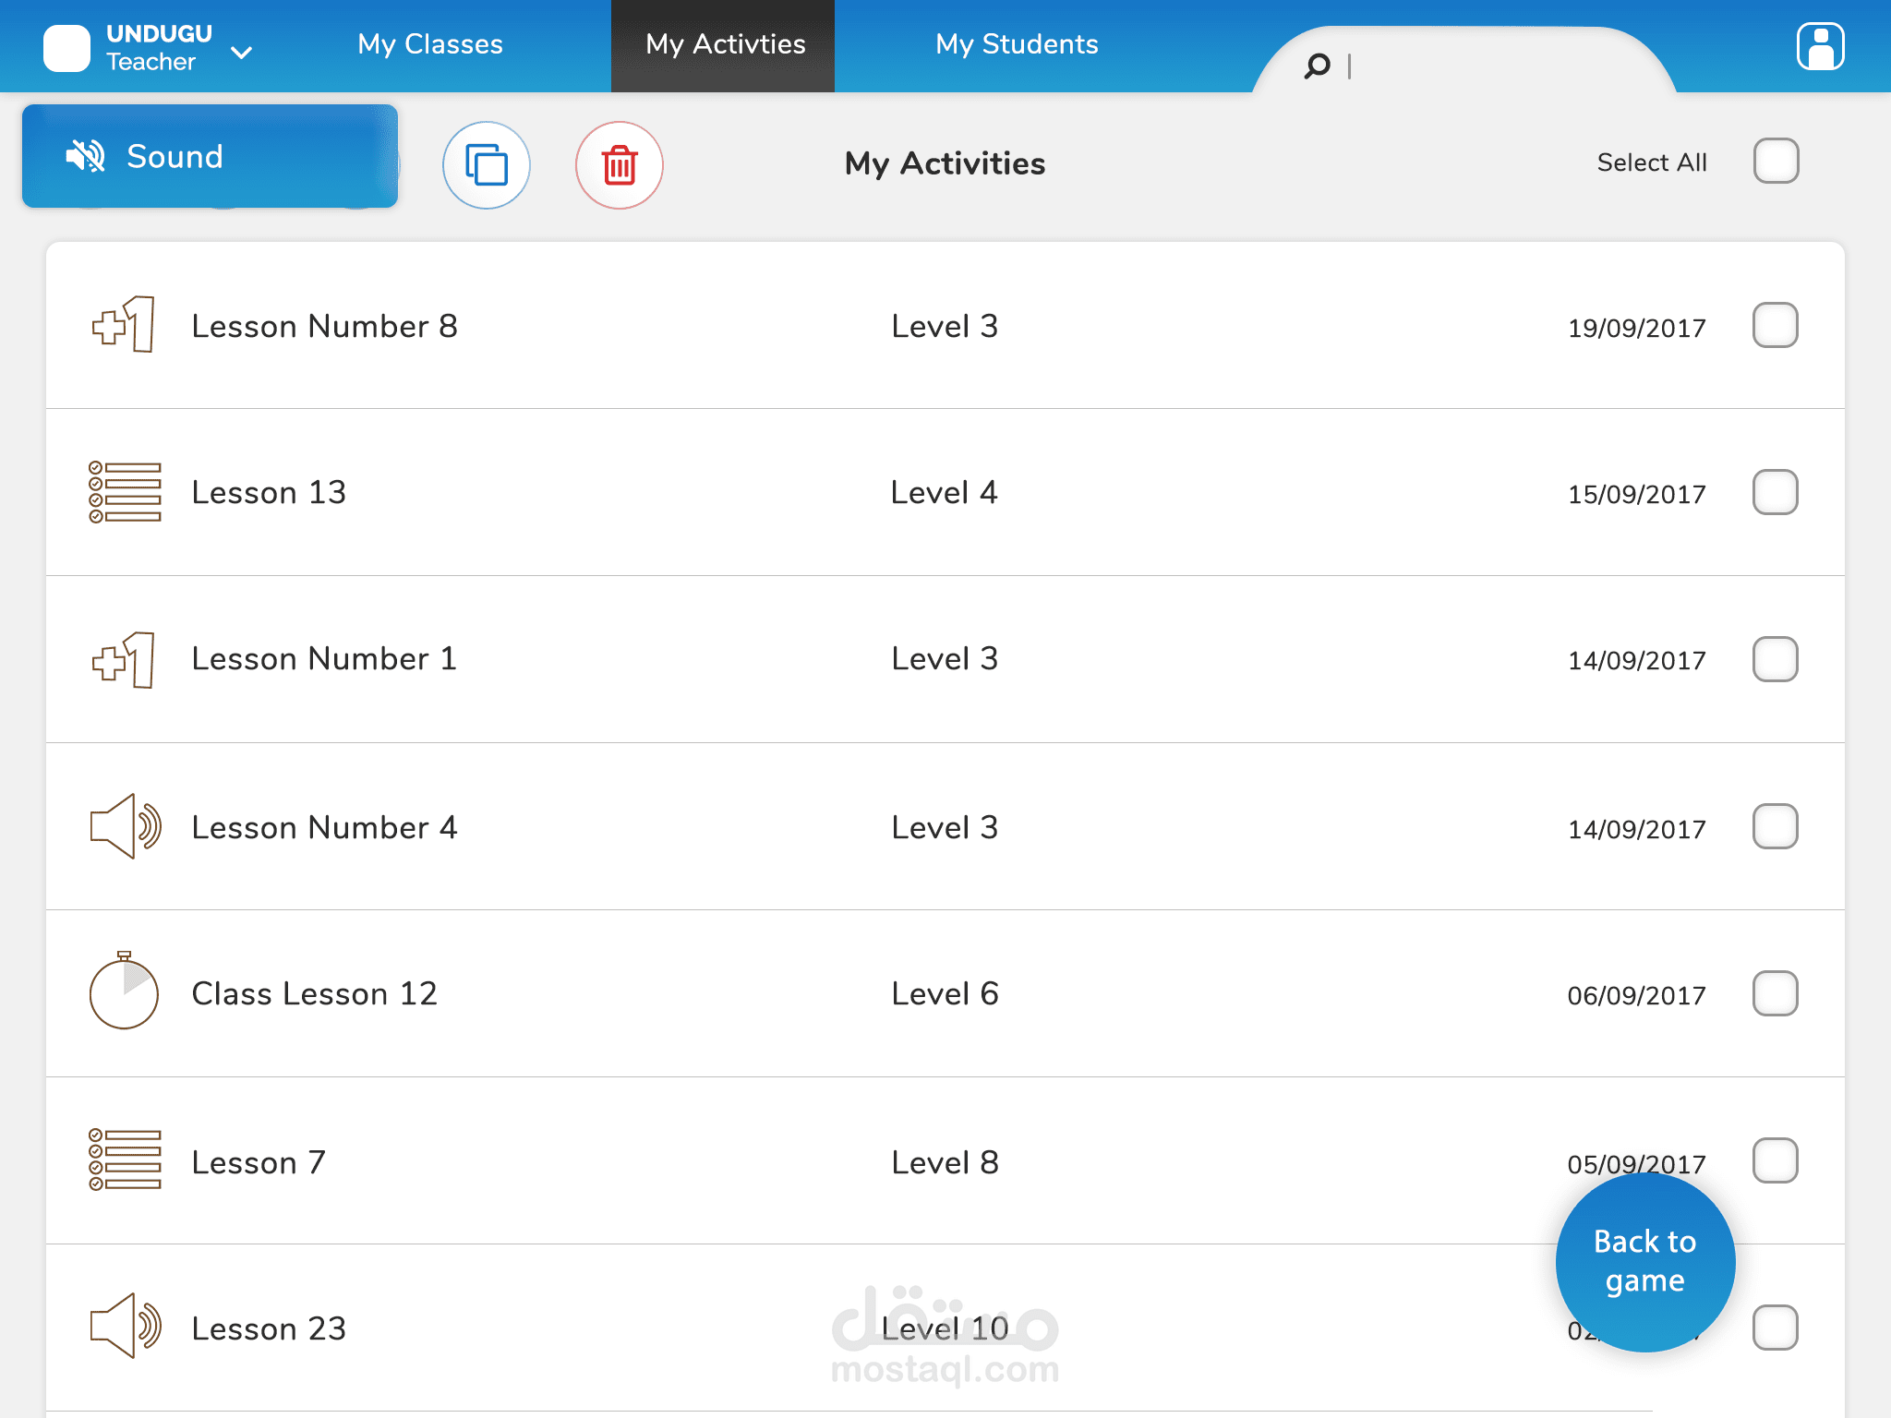
Task: Open the My Students tab
Action: tap(1017, 44)
